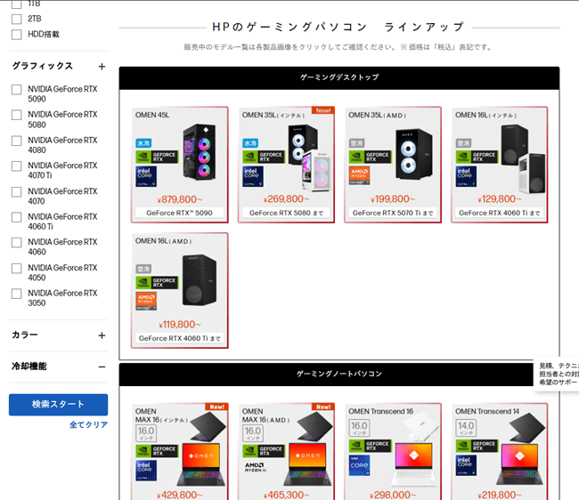Click the 検索スタート search button
The width and height of the screenshot is (579, 500).
click(58, 405)
